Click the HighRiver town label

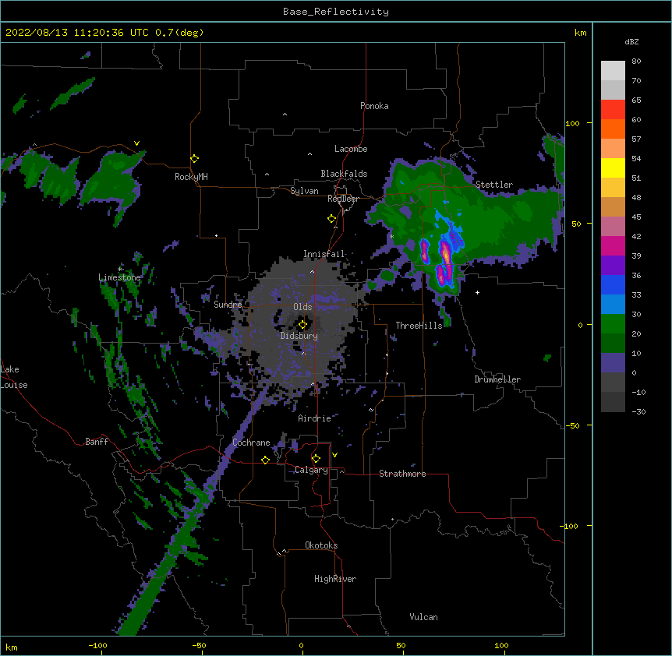(335, 579)
